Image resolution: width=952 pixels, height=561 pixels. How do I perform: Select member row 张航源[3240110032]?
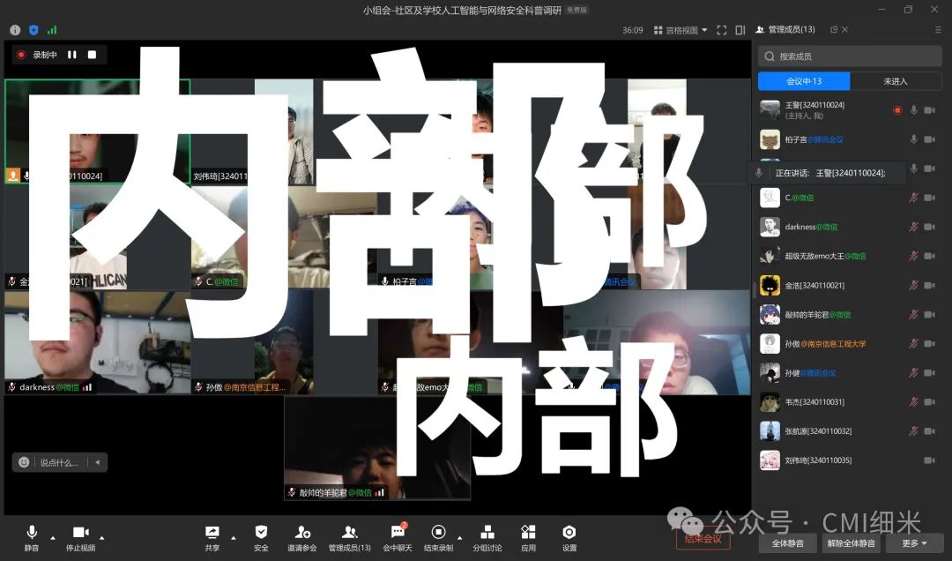[850, 431]
